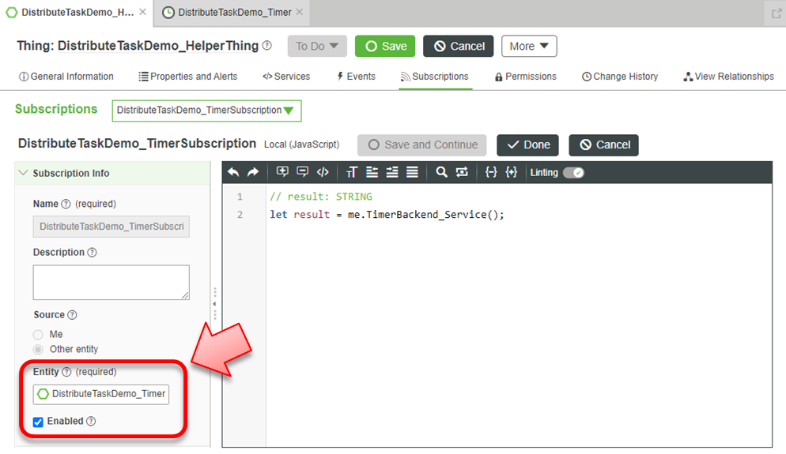Click the help icon beside Name label
The image size is (786, 454).
[66, 204]
